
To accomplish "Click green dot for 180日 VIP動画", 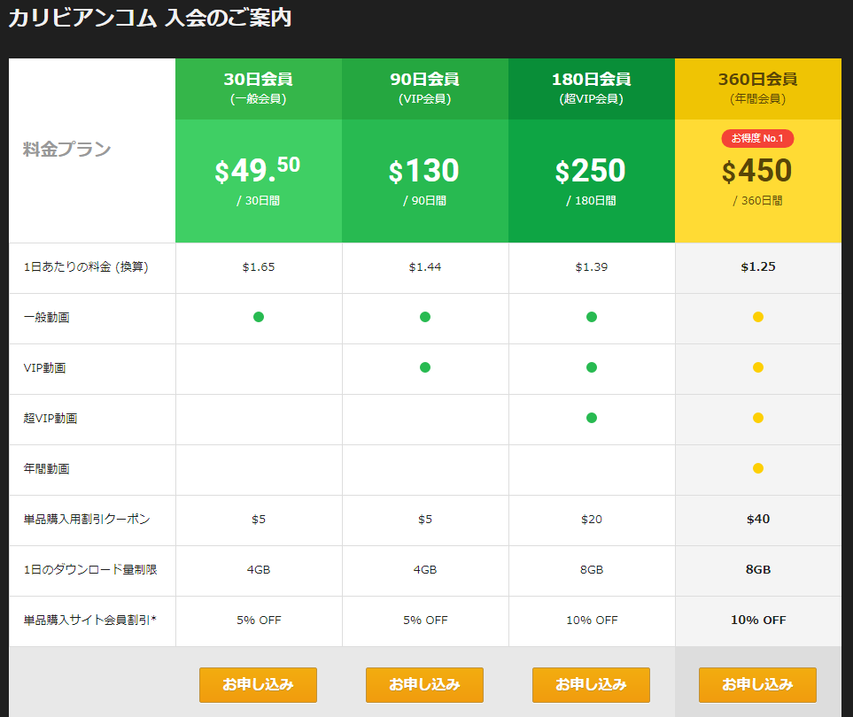I will click(592, 367).
